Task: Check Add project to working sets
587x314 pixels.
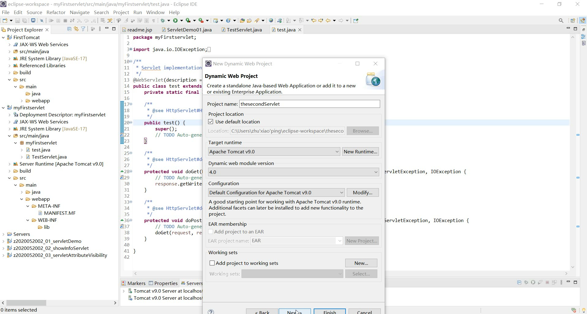Action: [x=212, y=263]
